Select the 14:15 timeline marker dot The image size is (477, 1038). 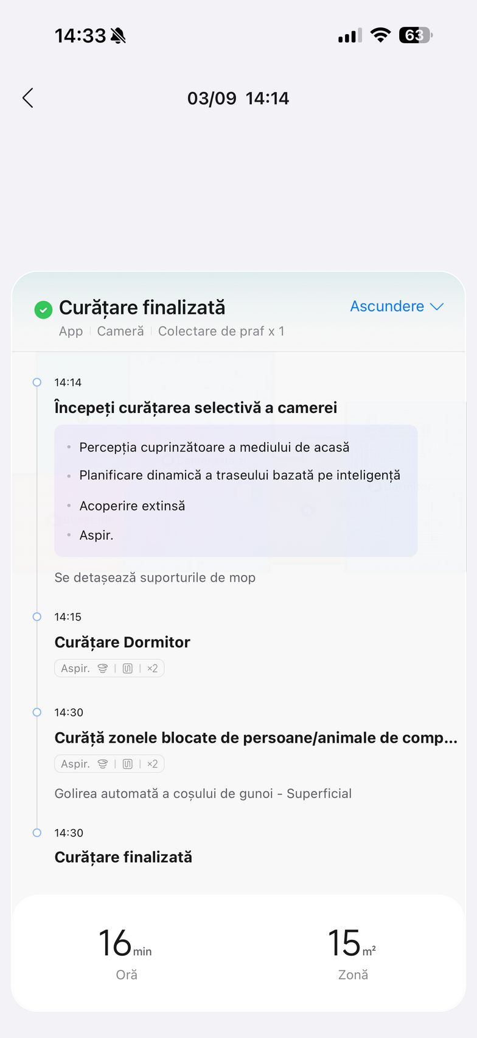coord(37,617)
